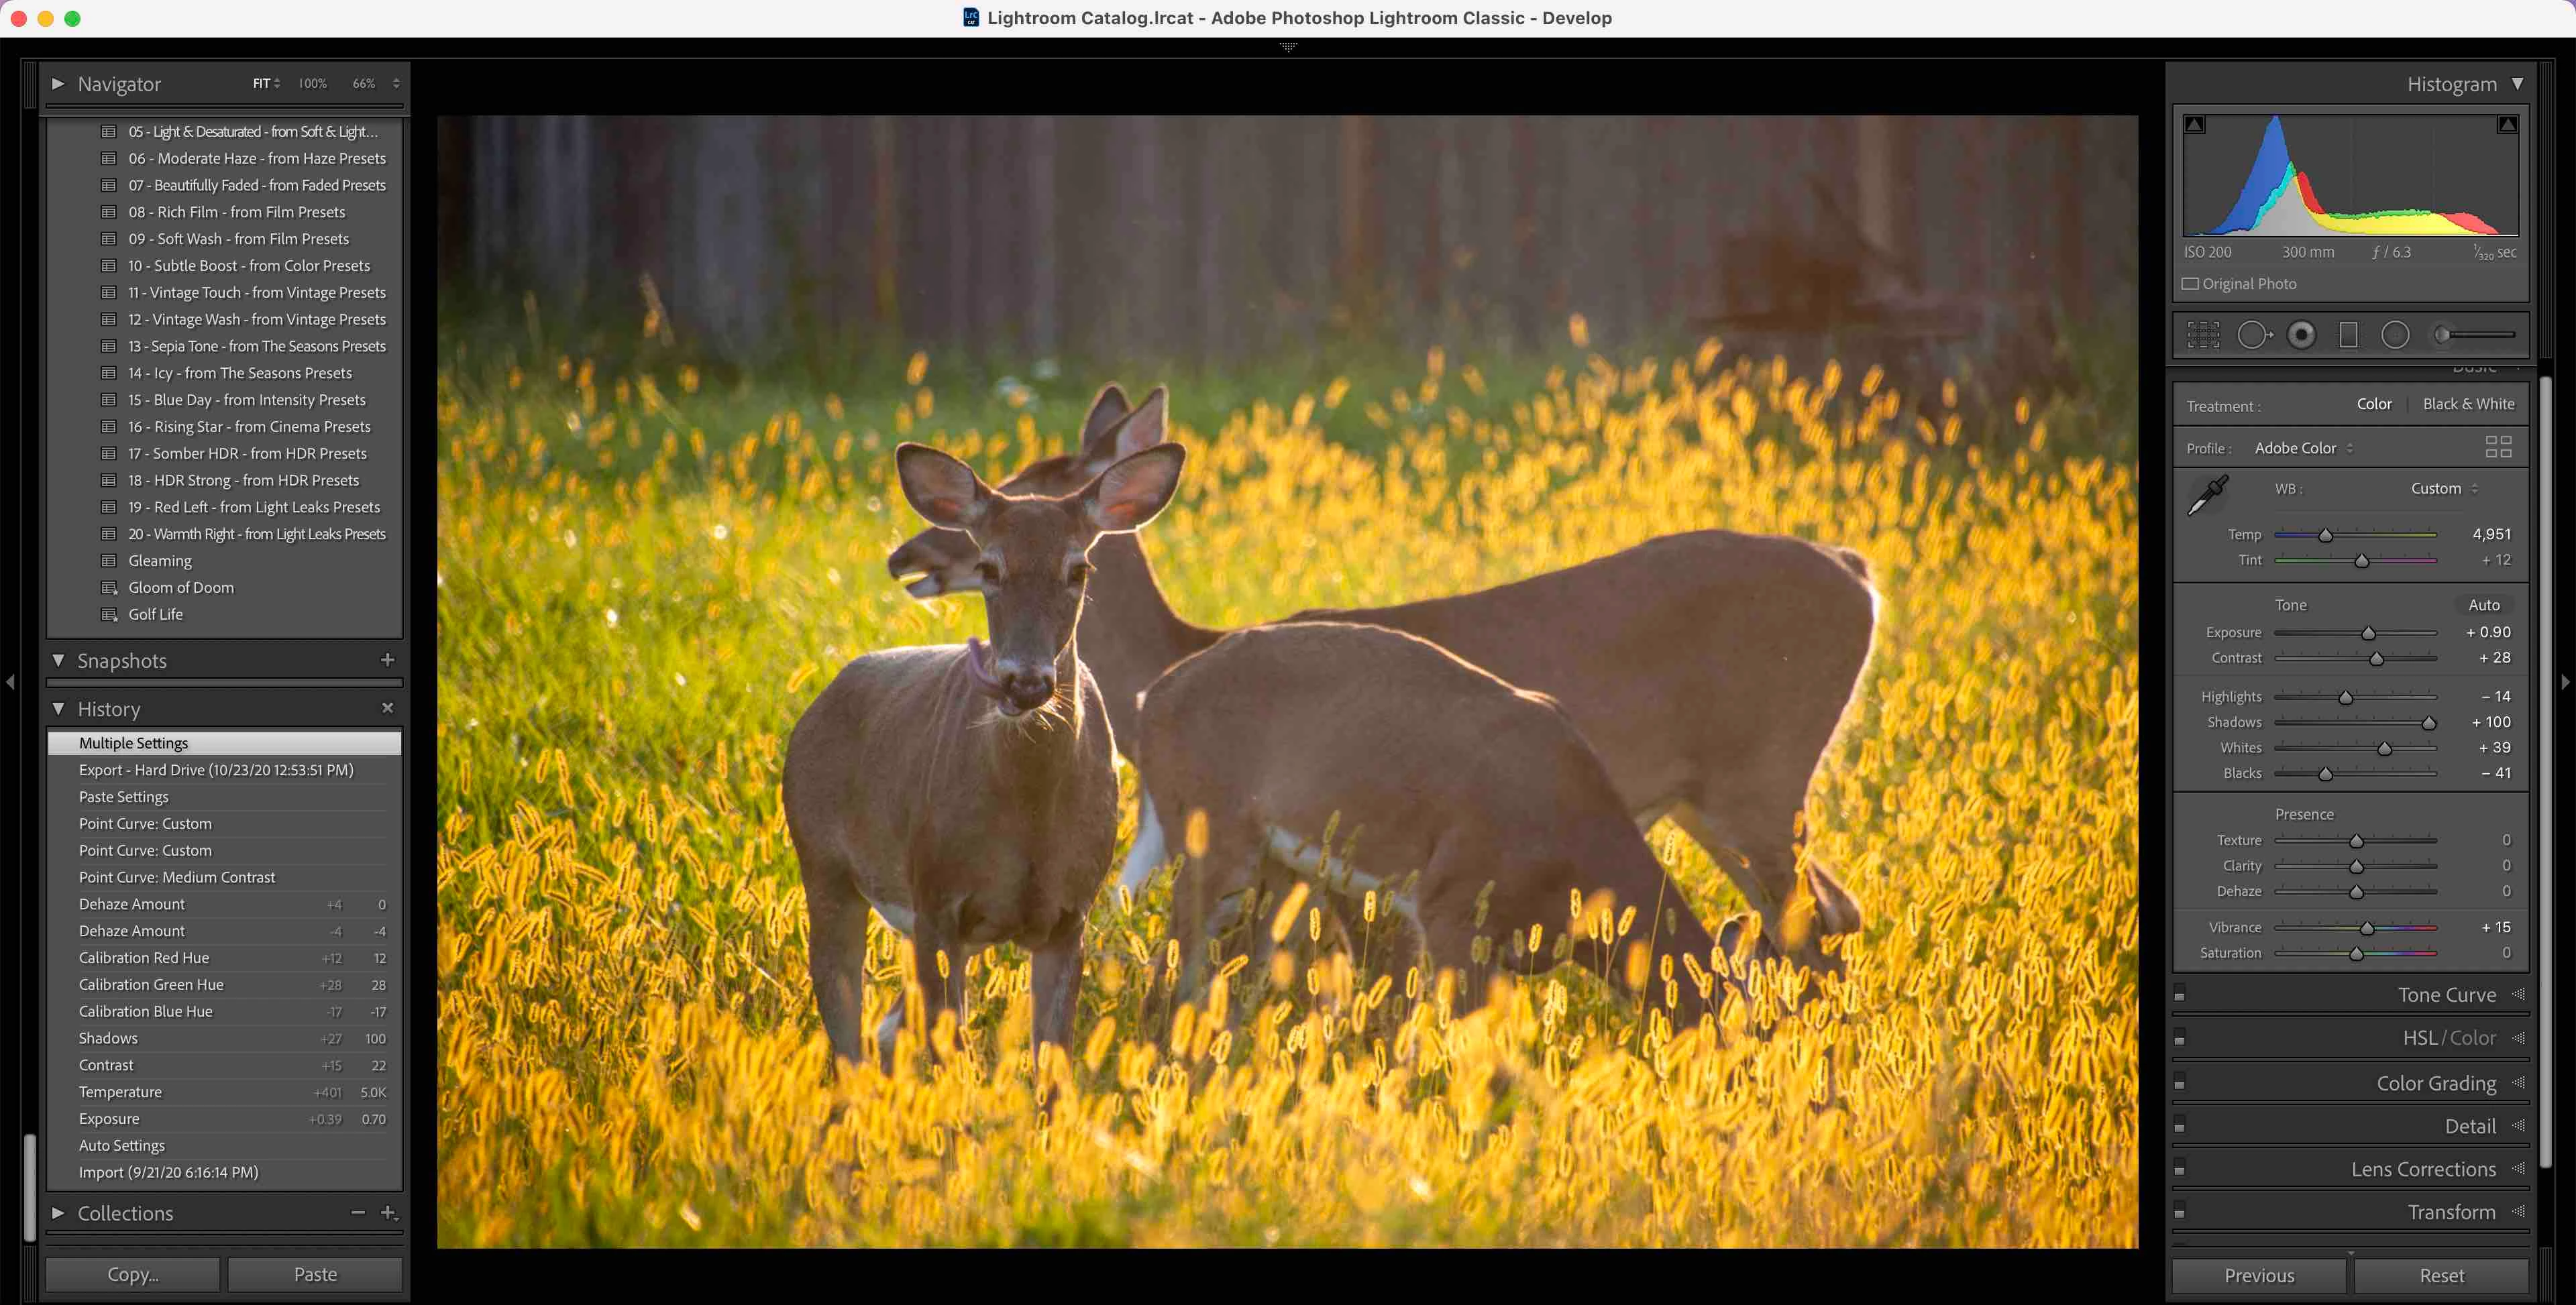Screen dimensions: 2576x1305
Task: Activate the Red Eye Correction tool
Action: [2301, 335]
